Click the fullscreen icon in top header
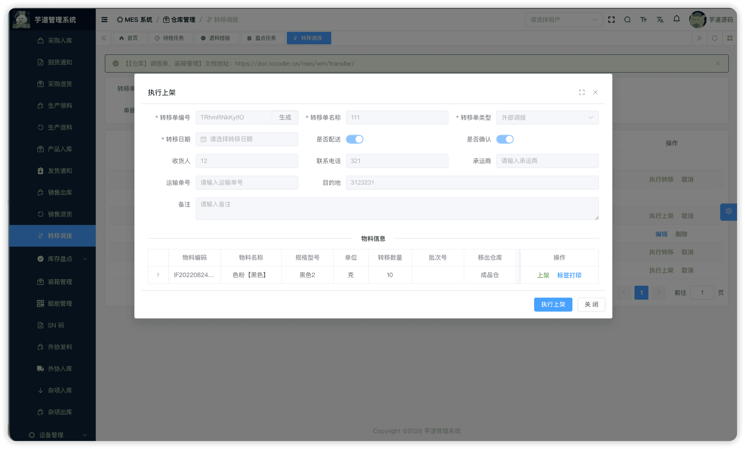 (x=611, y=20)
